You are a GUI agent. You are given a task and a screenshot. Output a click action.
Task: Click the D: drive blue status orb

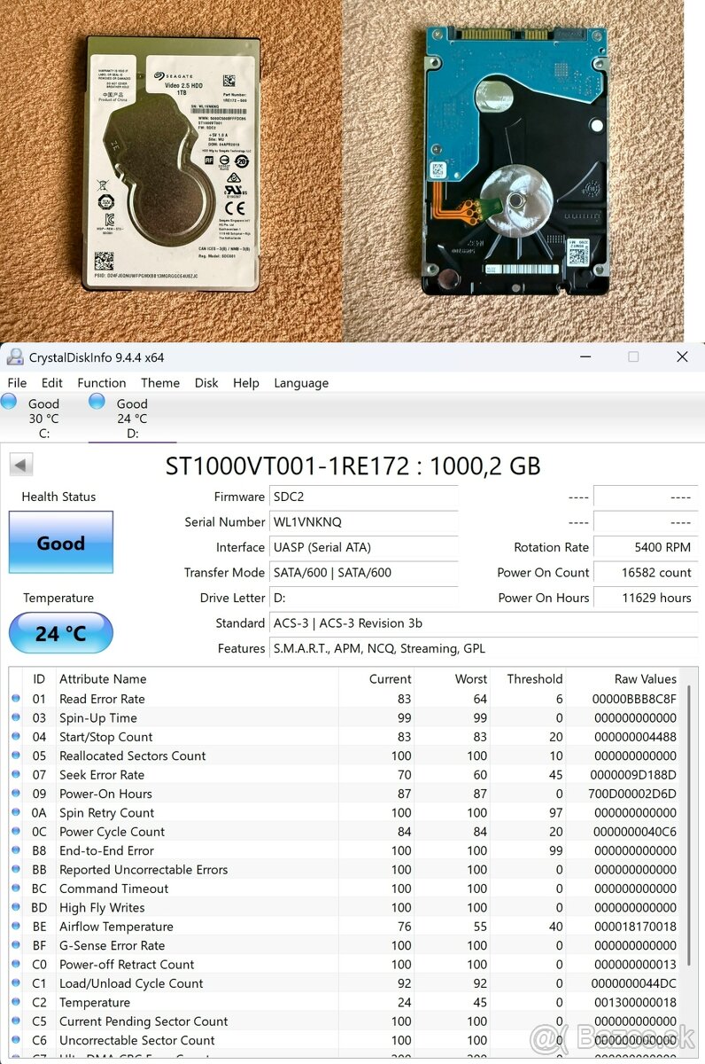click(x=97, y=402)
